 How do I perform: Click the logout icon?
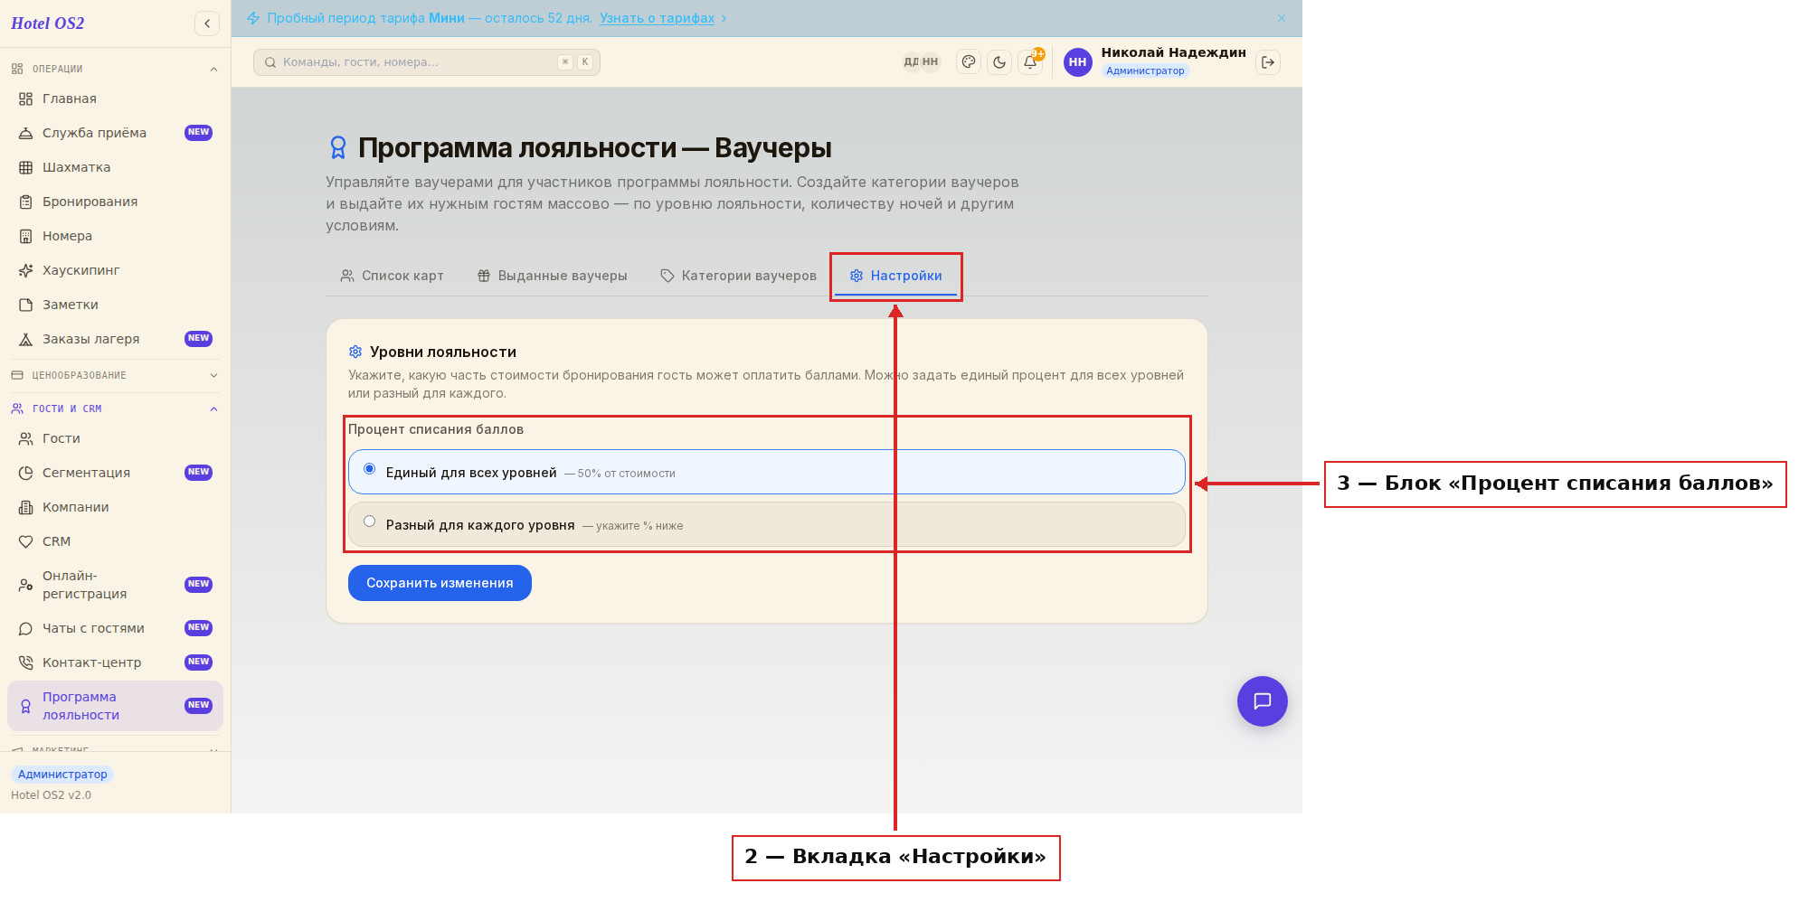1268,62
